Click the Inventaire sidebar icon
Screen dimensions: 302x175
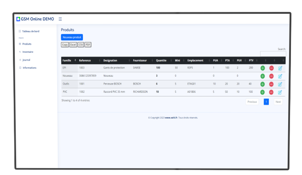(x=20, y=52)
